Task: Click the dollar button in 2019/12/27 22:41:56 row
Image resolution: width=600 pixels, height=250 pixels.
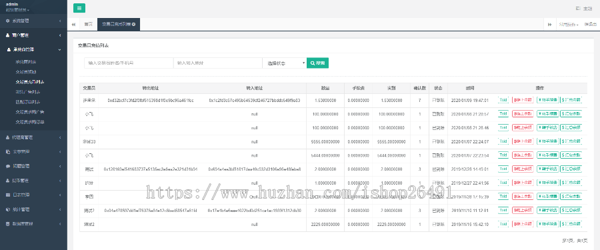Action: click(571, 183)
